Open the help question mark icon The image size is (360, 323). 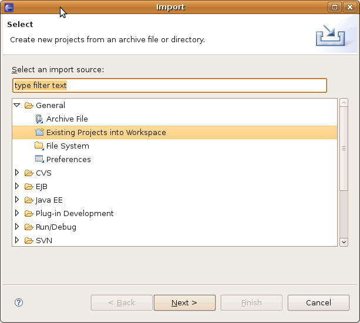[19, 302]
